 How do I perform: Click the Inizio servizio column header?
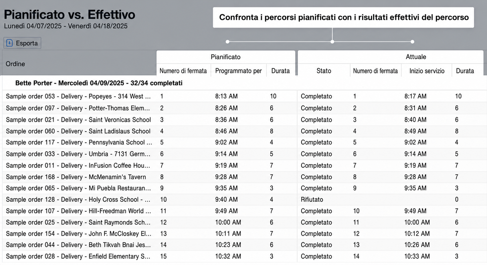(x=427, y=71)
